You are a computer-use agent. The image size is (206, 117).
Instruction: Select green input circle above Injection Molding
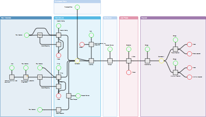[59, 26]
